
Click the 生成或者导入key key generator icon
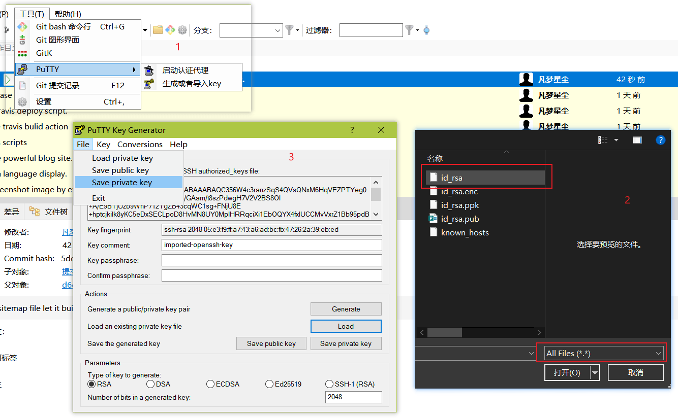149,84
